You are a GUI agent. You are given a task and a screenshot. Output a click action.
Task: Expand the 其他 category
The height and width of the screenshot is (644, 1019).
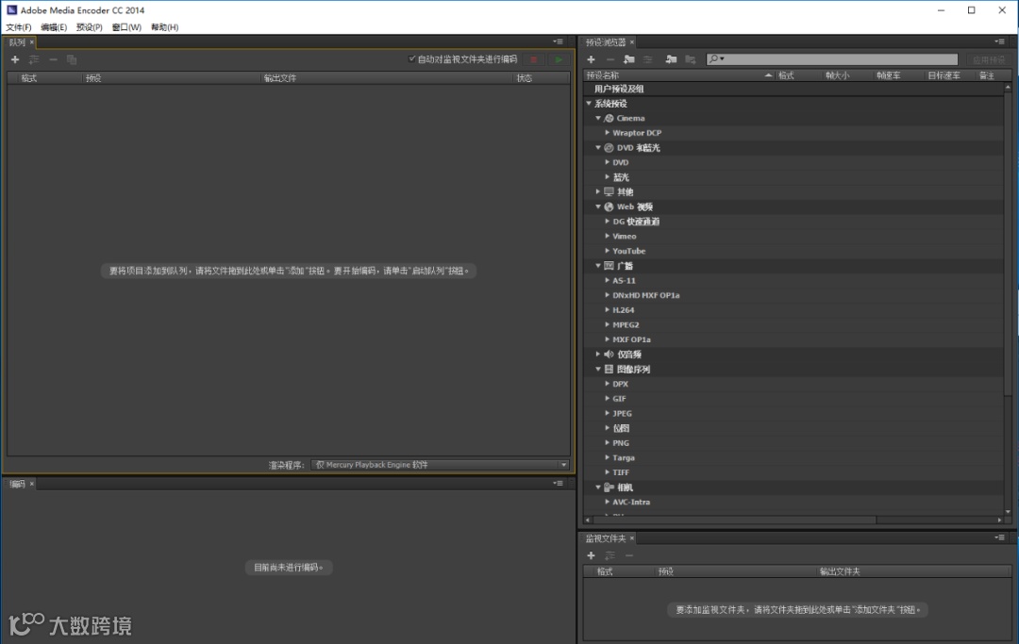tap(598, 191)
